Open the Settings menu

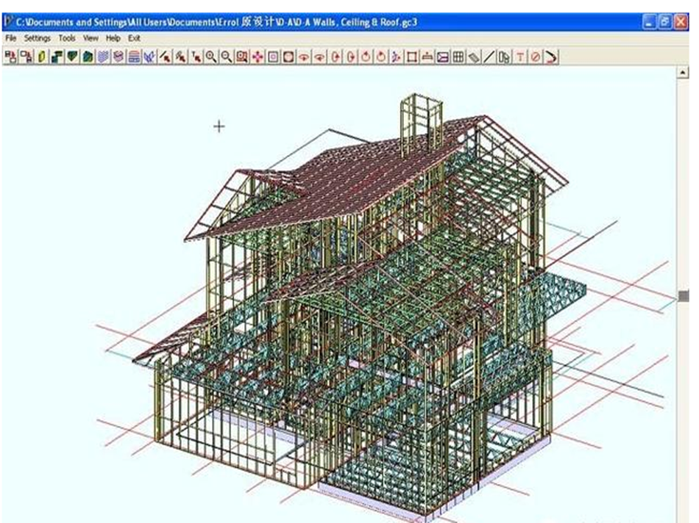[37, 37]
